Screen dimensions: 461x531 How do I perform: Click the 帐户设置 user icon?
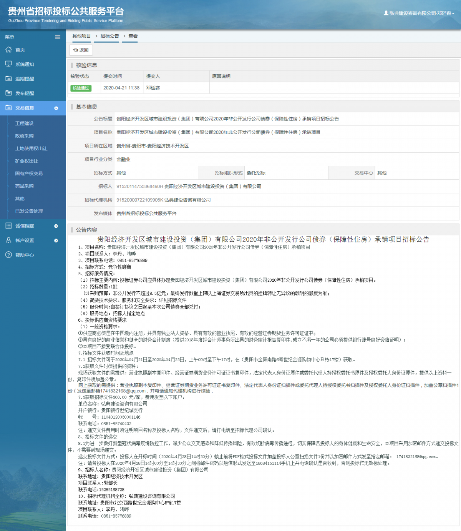[x=8, y=240]
